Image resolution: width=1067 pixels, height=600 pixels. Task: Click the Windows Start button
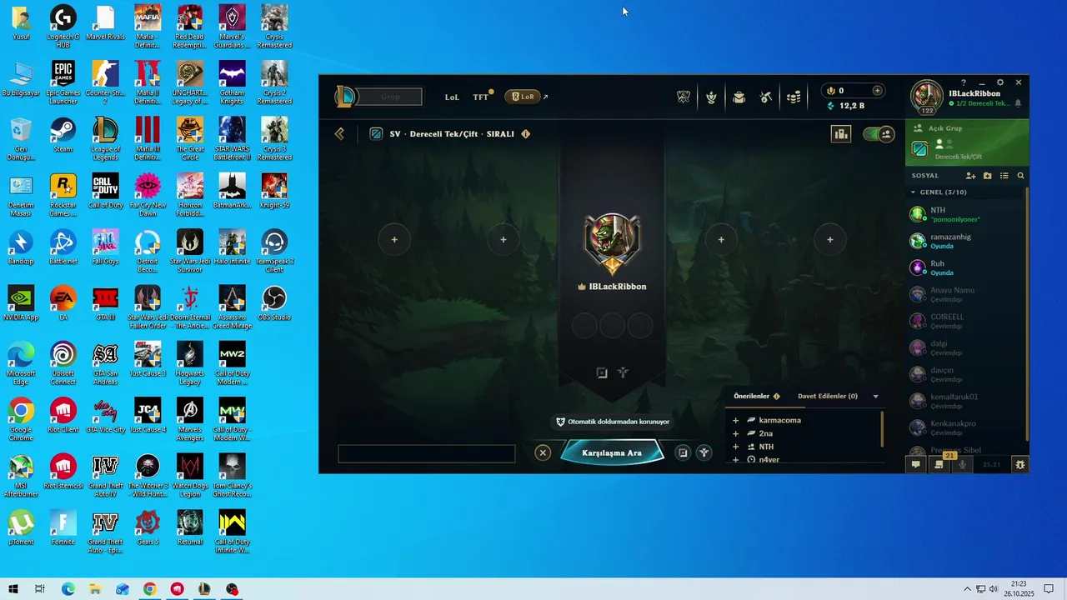click(13, 589)
